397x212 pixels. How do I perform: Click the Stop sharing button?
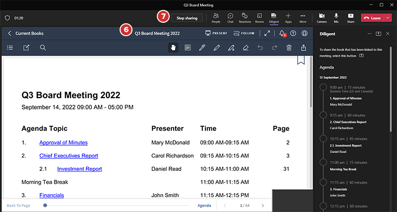187,18
